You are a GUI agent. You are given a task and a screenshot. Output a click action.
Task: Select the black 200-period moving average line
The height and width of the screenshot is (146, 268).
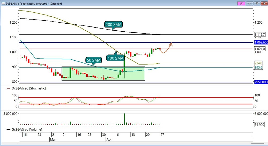pyautogui.click(x=90, y=27)
